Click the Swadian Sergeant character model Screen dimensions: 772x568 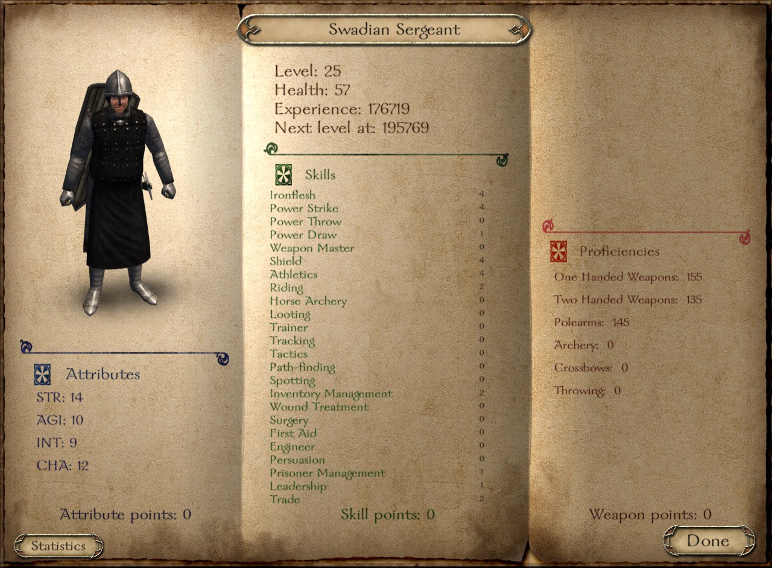tap(118, 193)
